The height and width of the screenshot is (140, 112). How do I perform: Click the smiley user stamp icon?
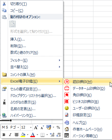67,108
